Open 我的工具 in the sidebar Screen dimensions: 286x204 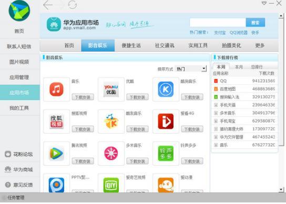point(19,108)
